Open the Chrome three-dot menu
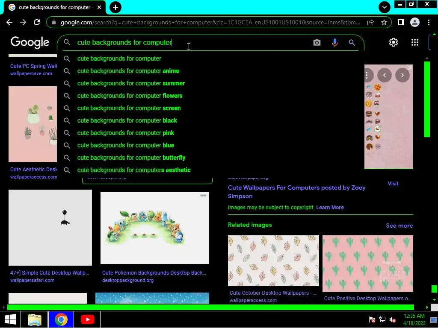This screenshot has height=328, width=438. tap(429, 22)
